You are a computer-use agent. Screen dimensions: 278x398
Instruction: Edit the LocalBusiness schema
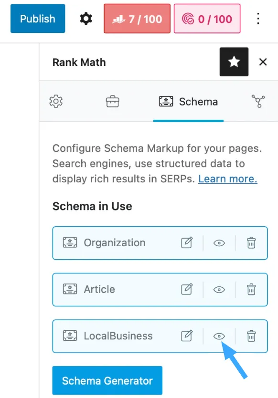pyautogui.click(x=187, y=336)
